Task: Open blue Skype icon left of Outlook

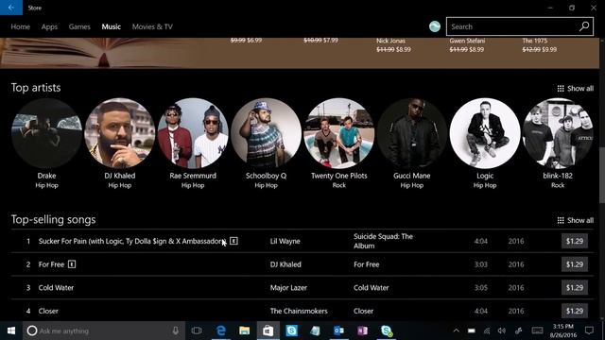Action: [292, 331]
